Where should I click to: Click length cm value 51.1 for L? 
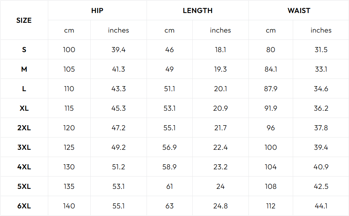pyautogui.click(x=169, y=89)
